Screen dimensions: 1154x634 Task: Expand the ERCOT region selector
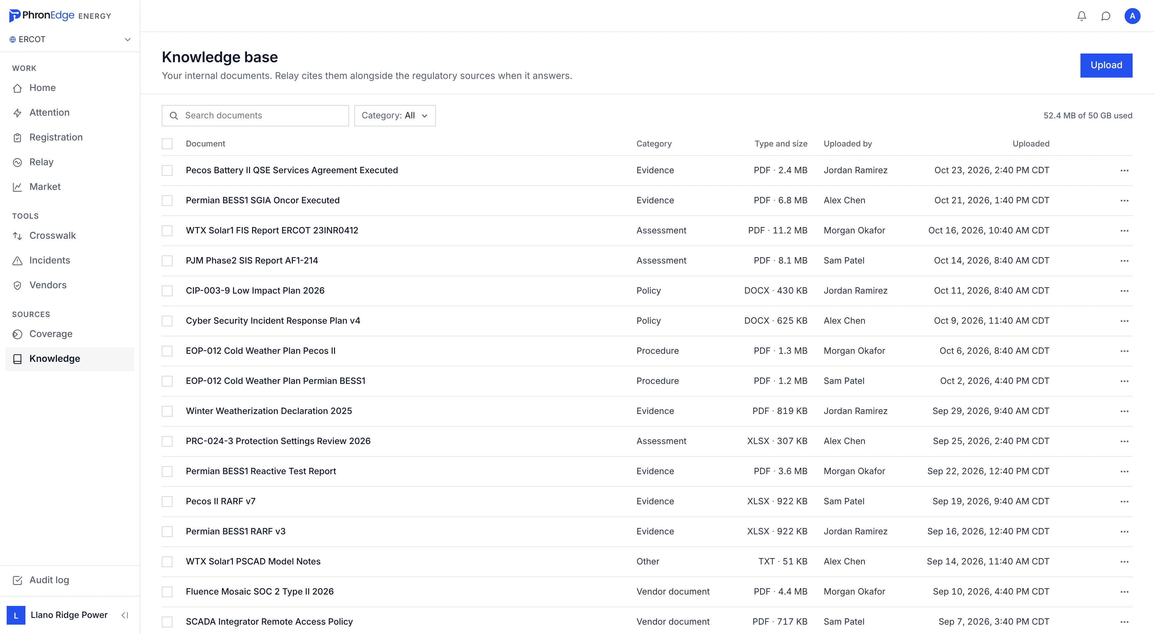coord(70,39)
